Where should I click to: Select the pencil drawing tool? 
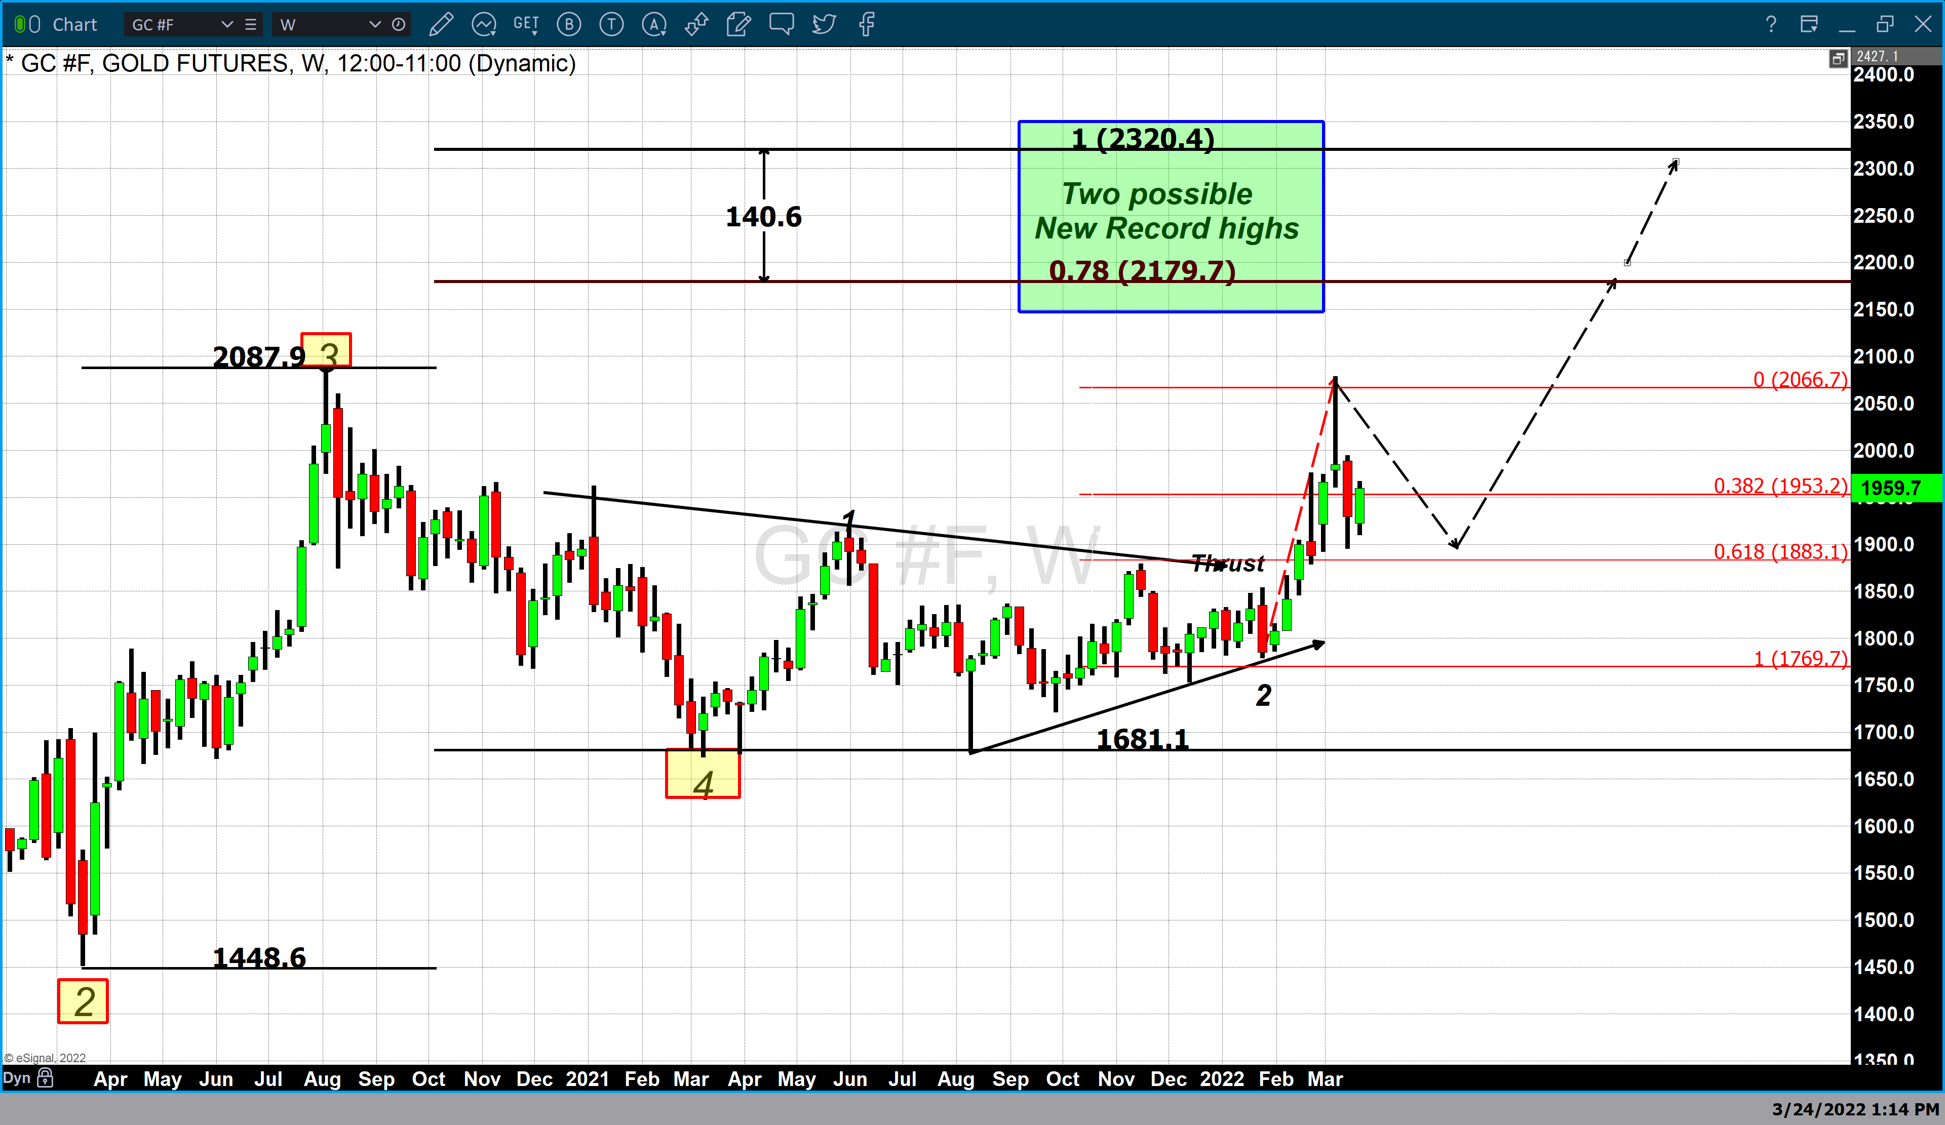tap(441, 25)
